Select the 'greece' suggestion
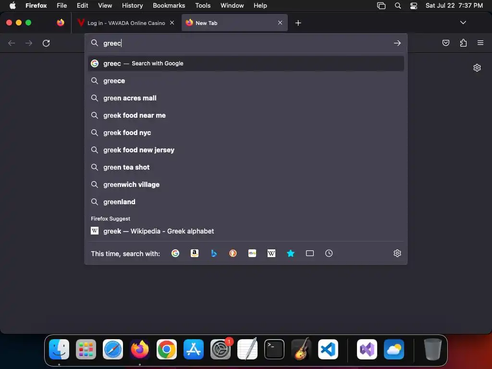 (246, 81)
